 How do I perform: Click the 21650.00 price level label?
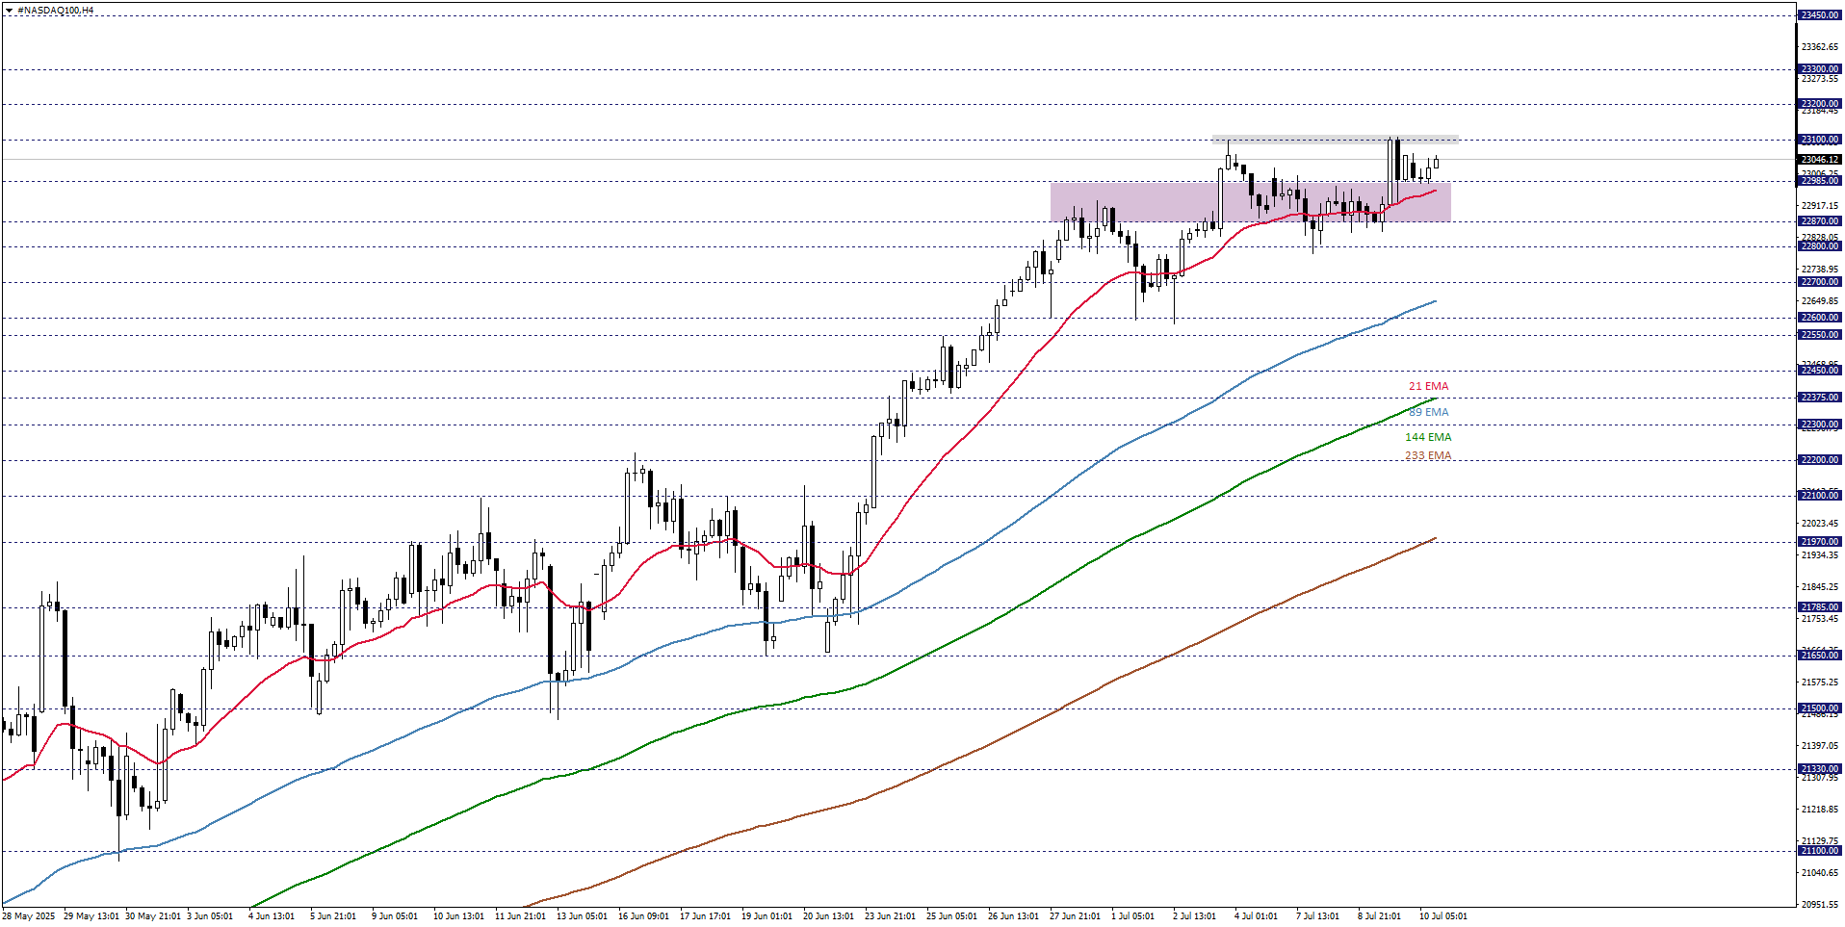(1820, 656)
